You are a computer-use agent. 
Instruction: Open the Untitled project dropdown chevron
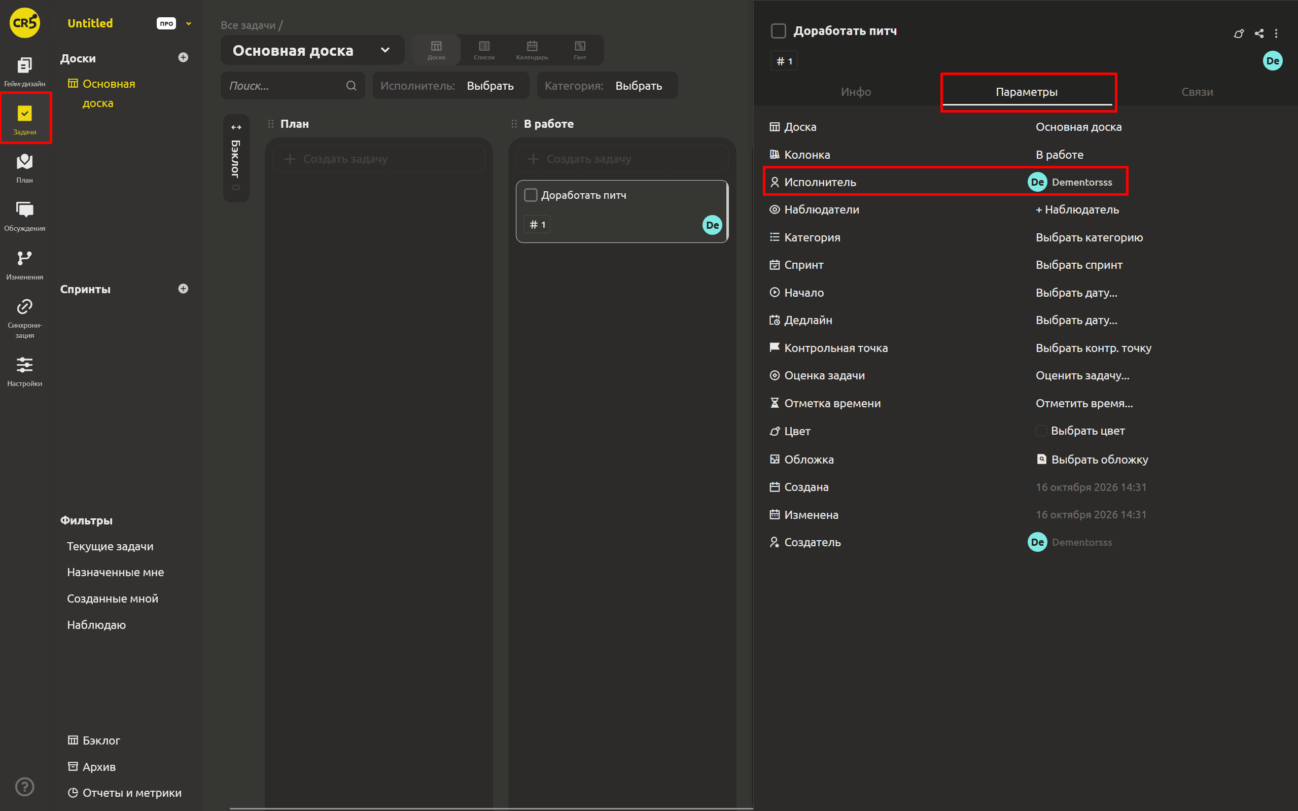tap(189, 23)
